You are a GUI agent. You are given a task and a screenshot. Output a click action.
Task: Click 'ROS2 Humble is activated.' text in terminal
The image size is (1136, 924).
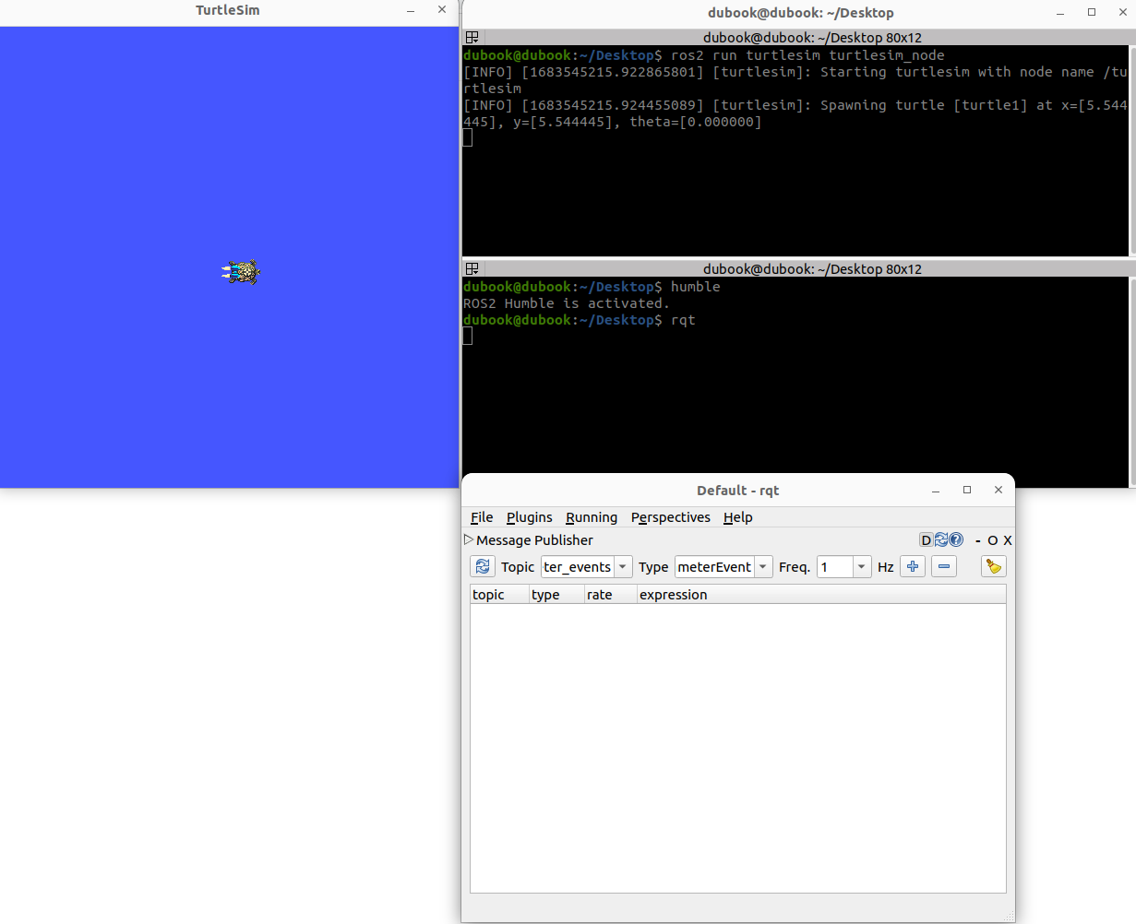click(567, 303)
